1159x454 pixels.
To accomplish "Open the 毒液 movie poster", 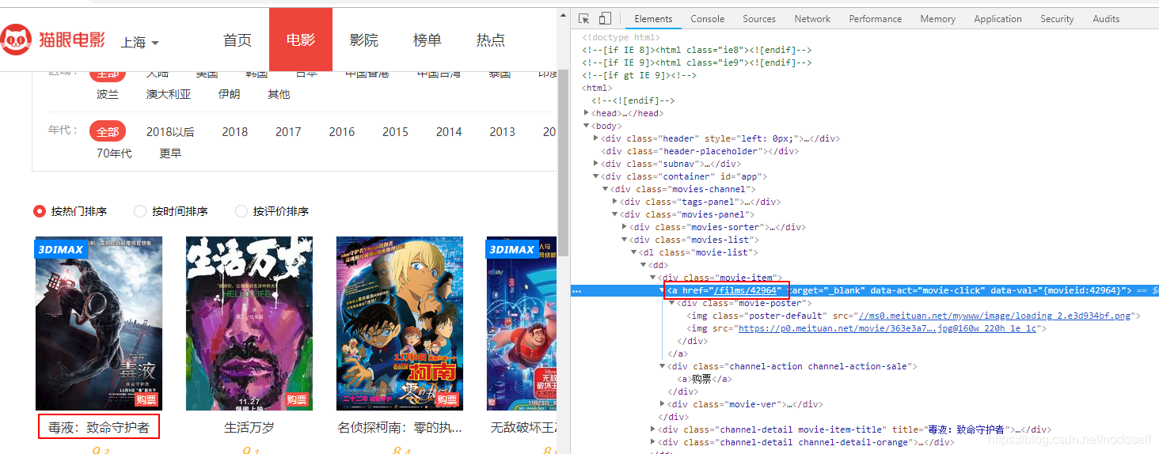I will coord(99,323).
